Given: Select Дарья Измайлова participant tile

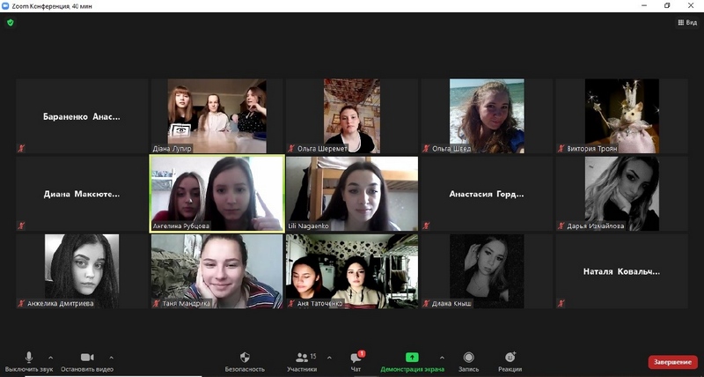Looking at the screenshot, I should pyautogui.click(x=622, y=194).
